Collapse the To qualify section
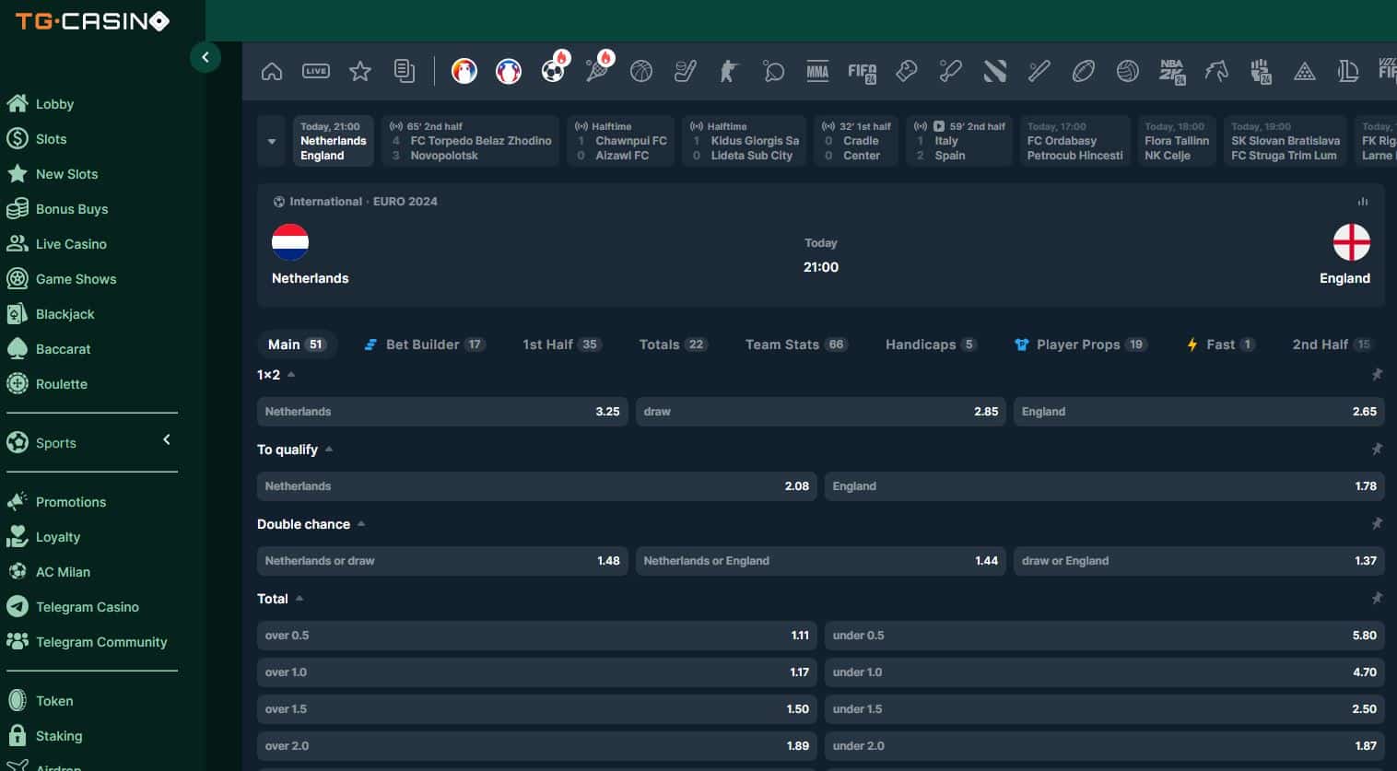Viewport: 1397px width, 771px height. [x=329, y=450]
